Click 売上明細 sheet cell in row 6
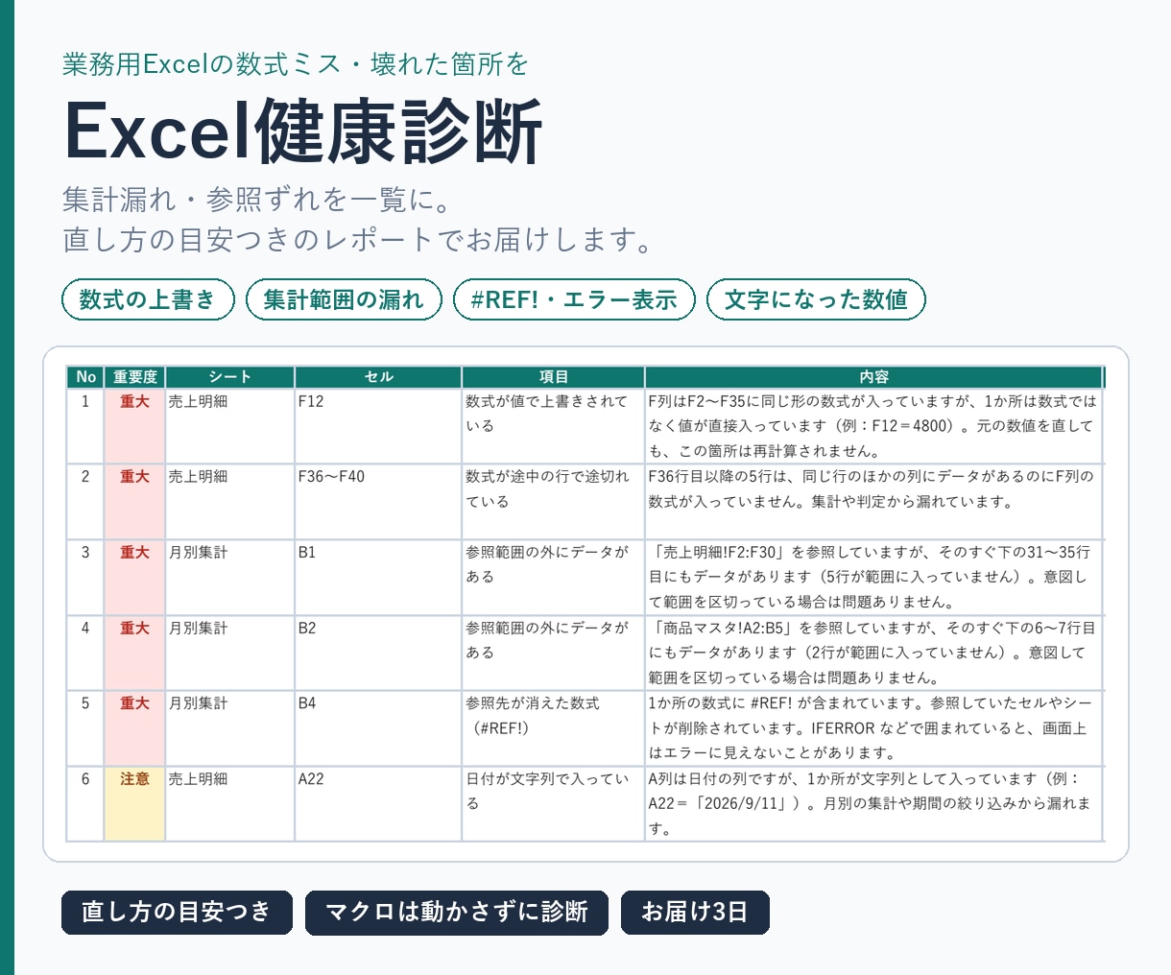Screen dimensions: 1171x975 coord(230,804)
